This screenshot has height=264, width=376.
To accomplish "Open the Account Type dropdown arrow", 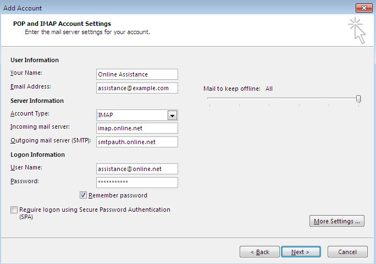I will point(172,116).
